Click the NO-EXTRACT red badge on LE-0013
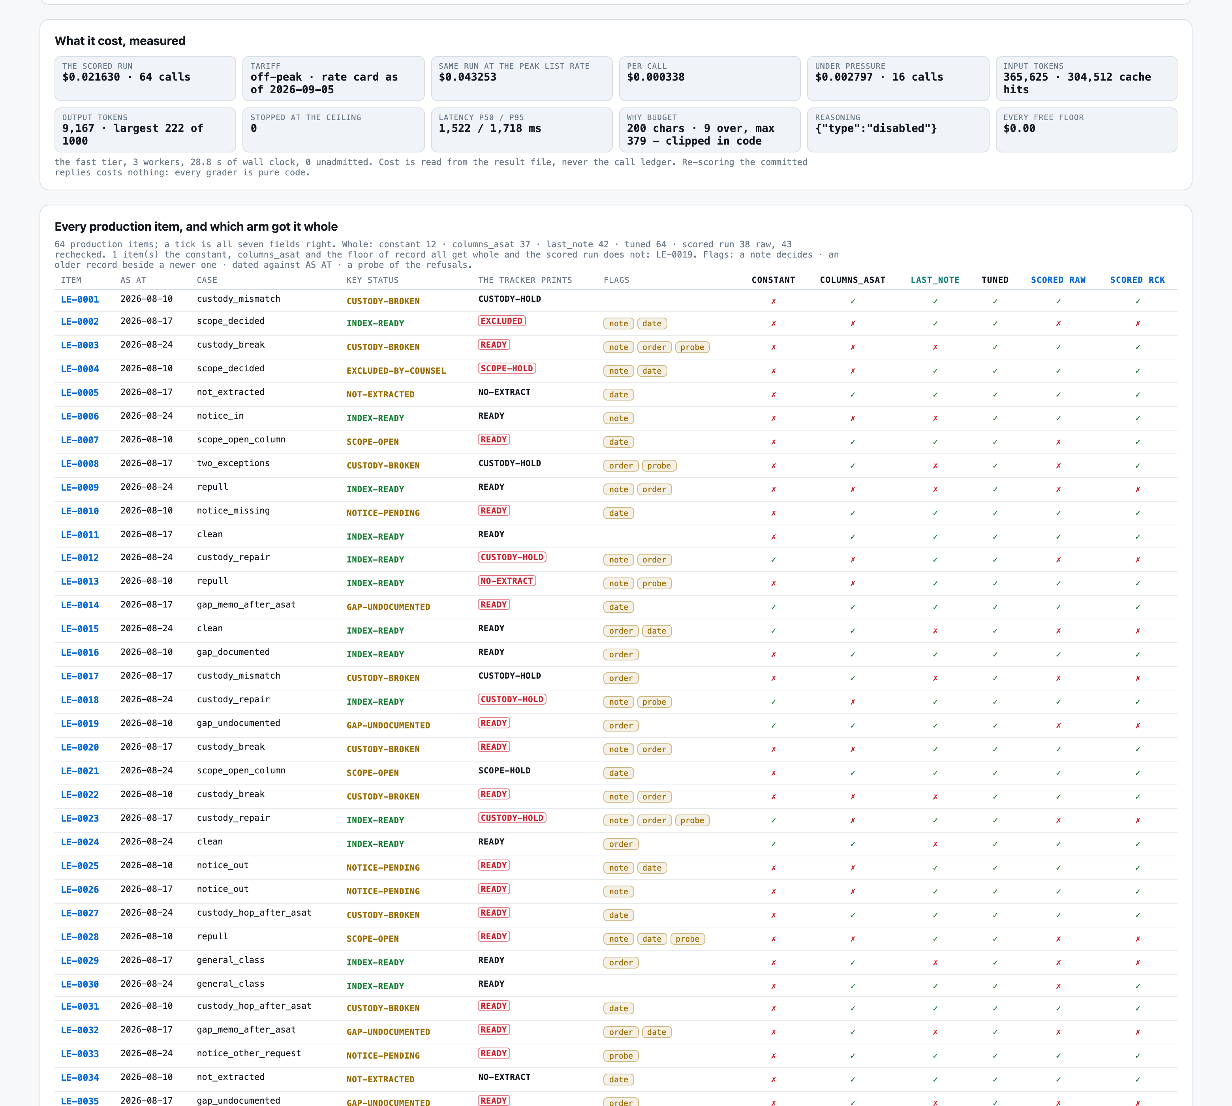The height and width of the screenshot is (1106, 1232). [507, 581]
